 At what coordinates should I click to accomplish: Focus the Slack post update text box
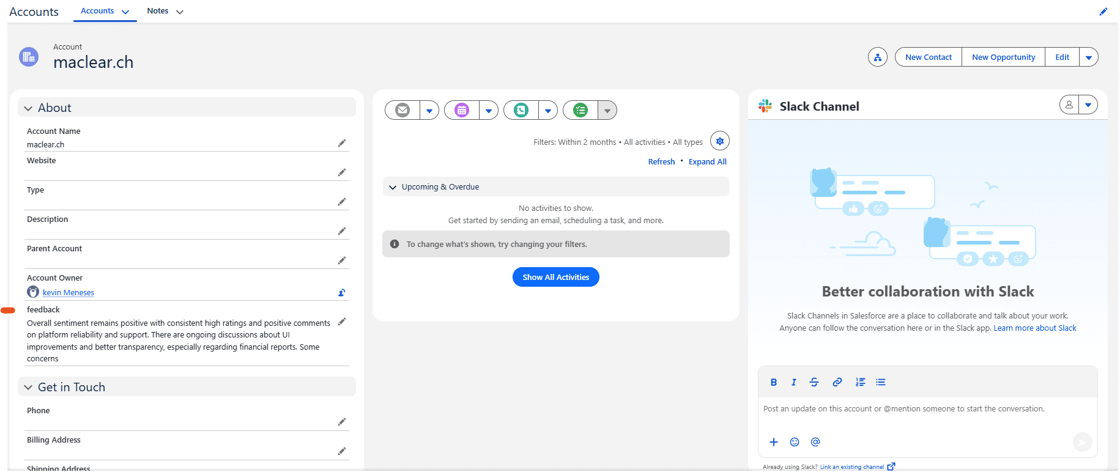tap(927, 409)
